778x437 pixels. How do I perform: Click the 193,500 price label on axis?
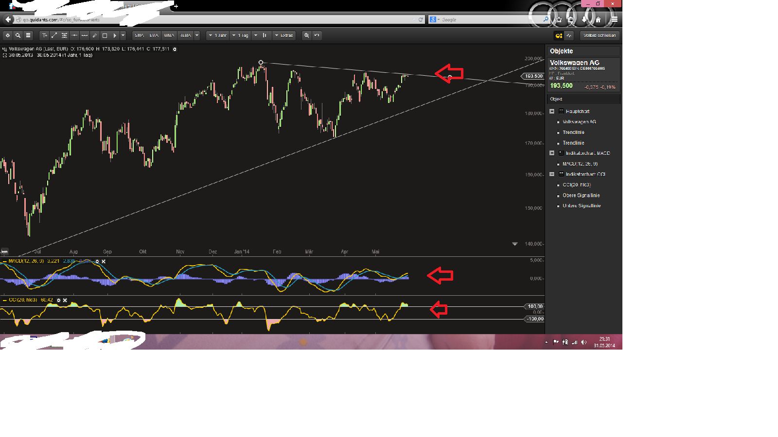point(533,76)
